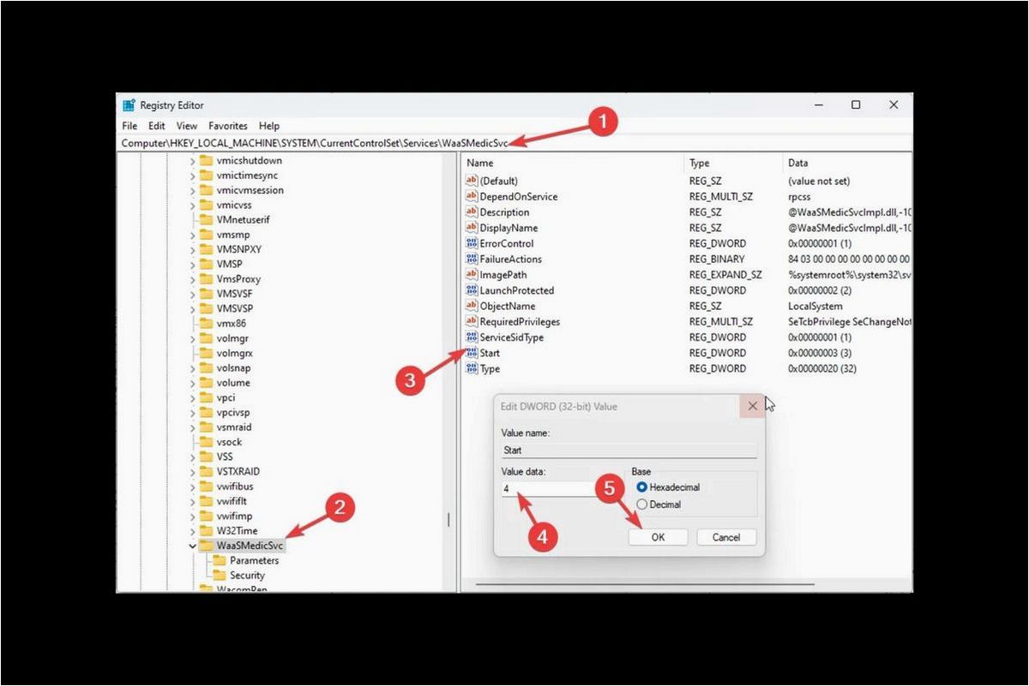Click the ErrorControl DWORD icon

[471, 243]
